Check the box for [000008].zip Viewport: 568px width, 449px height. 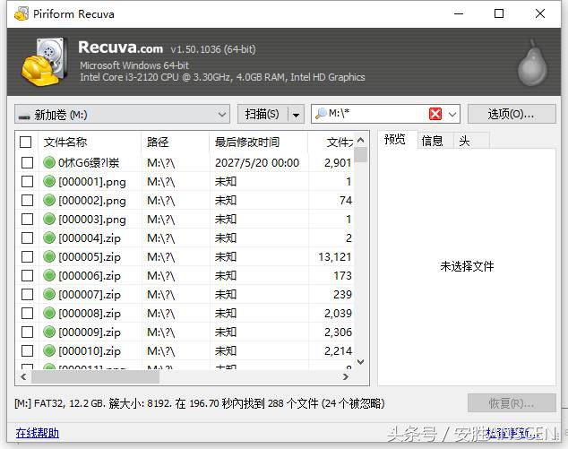27,313
